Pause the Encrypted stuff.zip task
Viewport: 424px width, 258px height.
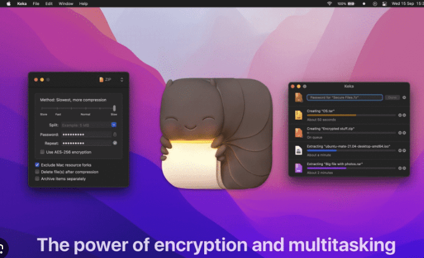coord(400,133)
